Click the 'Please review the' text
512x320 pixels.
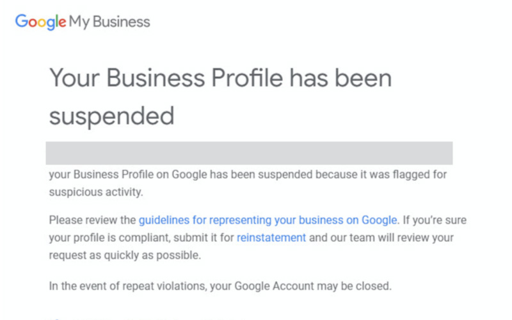click(92, 220)
